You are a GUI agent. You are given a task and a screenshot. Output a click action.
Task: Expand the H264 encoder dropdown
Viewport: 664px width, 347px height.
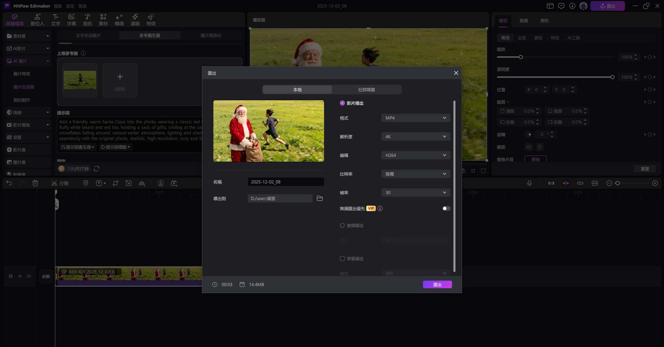(x=415, y=155)
